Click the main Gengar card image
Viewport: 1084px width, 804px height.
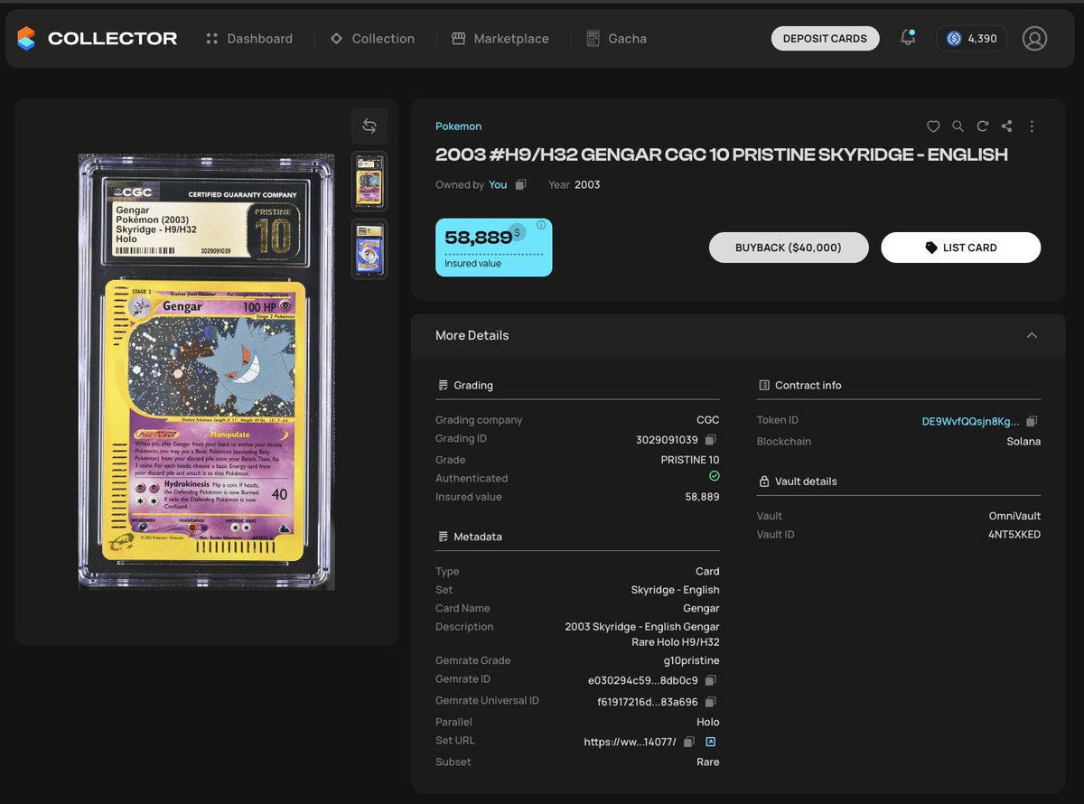207,371
